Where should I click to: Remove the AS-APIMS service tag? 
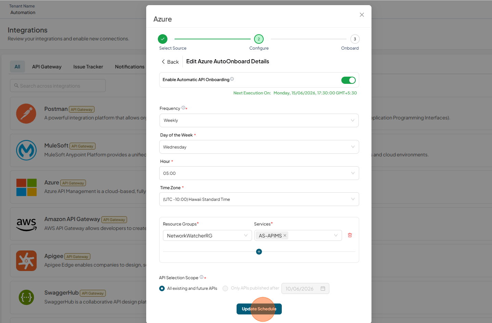[x=285, y=235]
